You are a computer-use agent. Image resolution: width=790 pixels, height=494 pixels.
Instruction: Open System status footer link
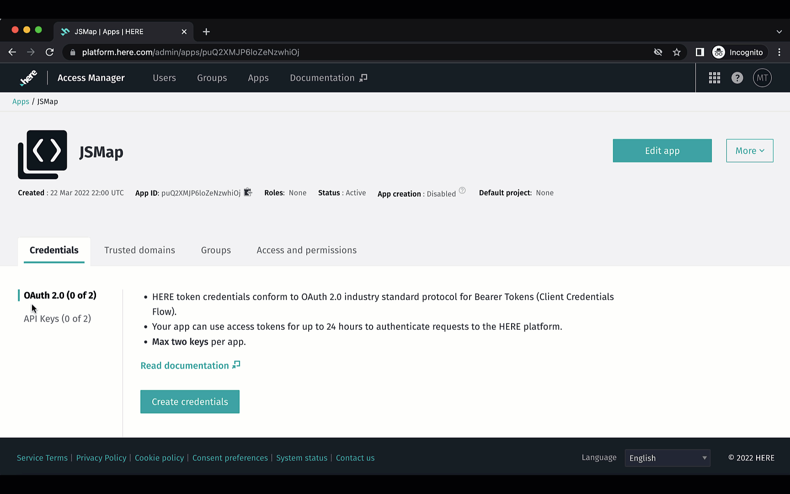[302, 458]
